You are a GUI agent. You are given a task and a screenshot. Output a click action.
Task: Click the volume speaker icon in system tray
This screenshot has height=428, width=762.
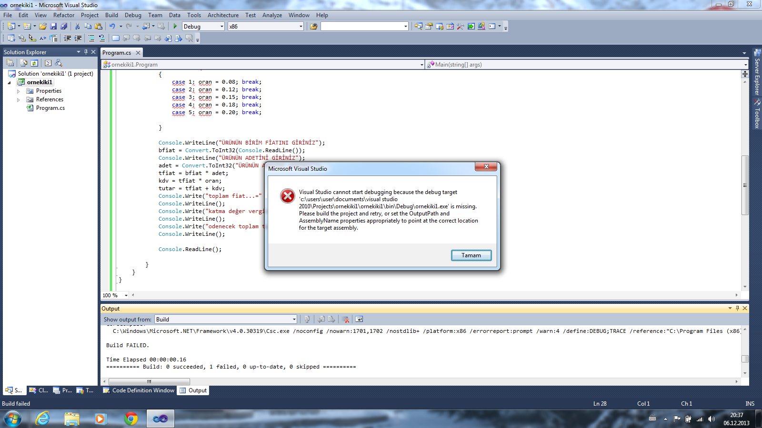(x=711, y=419)
